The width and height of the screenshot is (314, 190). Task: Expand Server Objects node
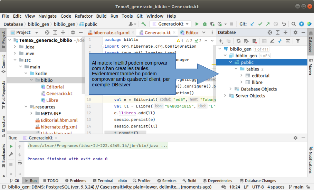225,95
